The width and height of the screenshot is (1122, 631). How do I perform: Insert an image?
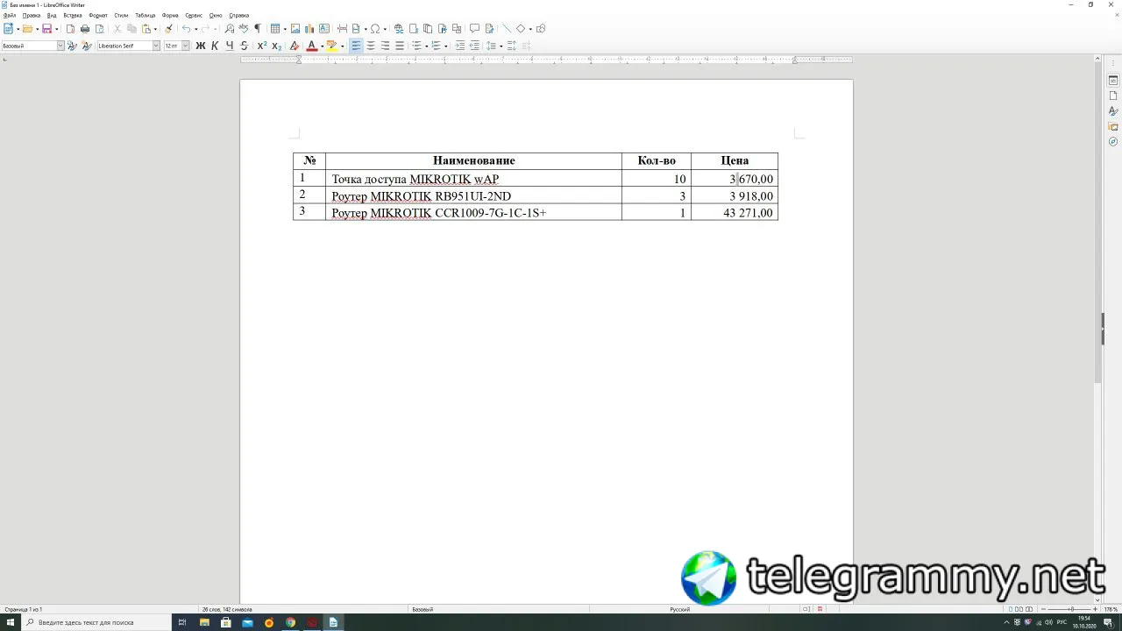(x=295, y=29)
